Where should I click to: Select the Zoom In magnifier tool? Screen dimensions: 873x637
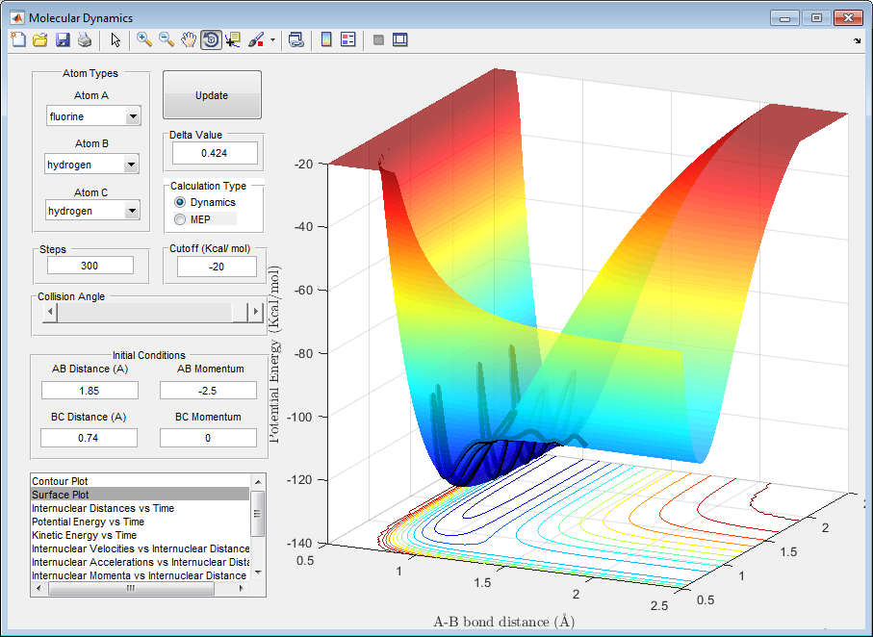(x=144, y=39)
